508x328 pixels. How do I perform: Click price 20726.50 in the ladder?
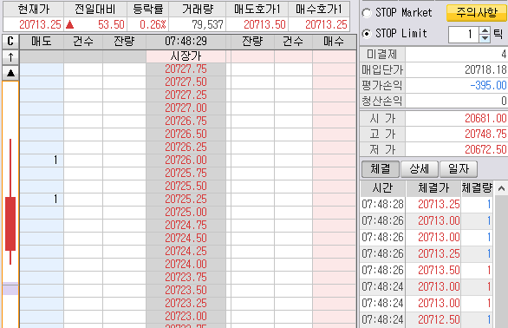(x=186, y=134)
